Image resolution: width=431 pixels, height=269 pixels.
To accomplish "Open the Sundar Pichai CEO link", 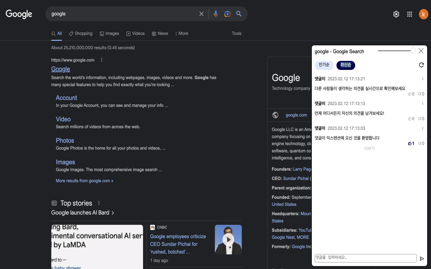I will coord(296,179).
